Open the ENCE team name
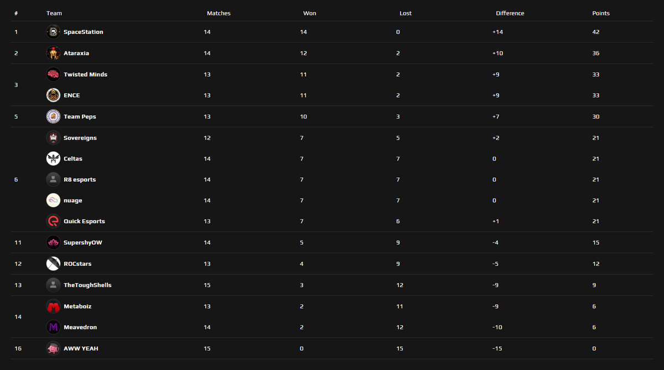Viewport: 664px width, 370px height. tap(72, 95)
